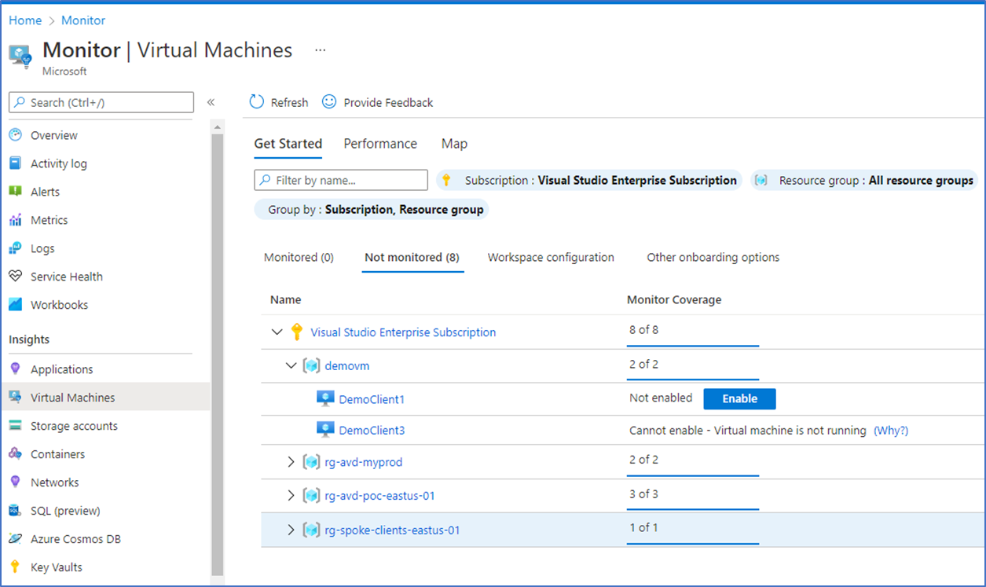Open the Visual Studio Enterprise Subscription link
This screenshot has width=986, height=587.
pos(403,332)
